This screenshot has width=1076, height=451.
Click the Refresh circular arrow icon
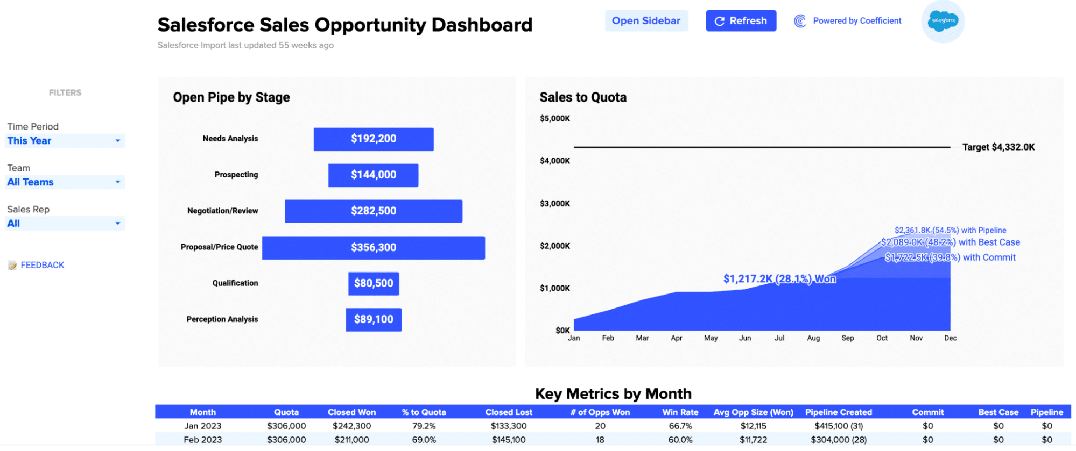(719, 21)
